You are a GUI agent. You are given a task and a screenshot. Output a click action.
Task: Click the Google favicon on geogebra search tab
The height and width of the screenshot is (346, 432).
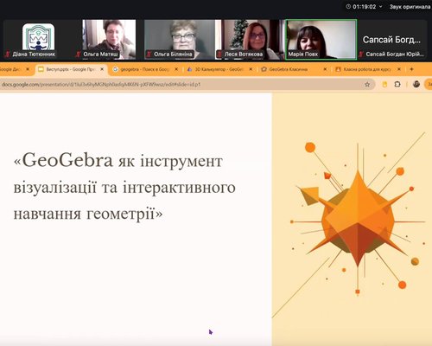pos(116,69)
